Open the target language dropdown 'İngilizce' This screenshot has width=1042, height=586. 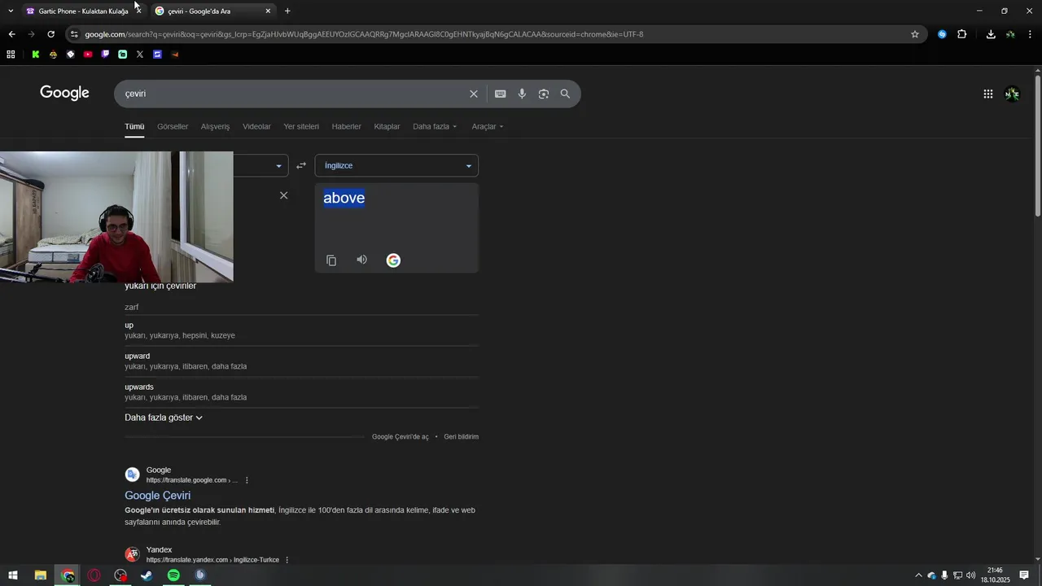click(x=396, y=165)
